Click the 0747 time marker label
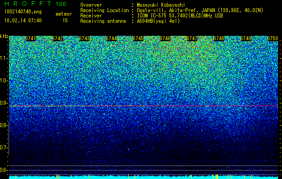Image resolution: width=282 pixels, height=179 pixels. coord(192,38)
